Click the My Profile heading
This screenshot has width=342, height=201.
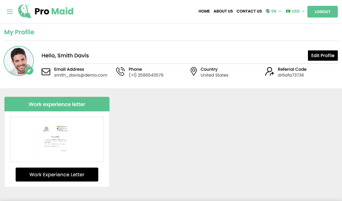coord(19,32)
